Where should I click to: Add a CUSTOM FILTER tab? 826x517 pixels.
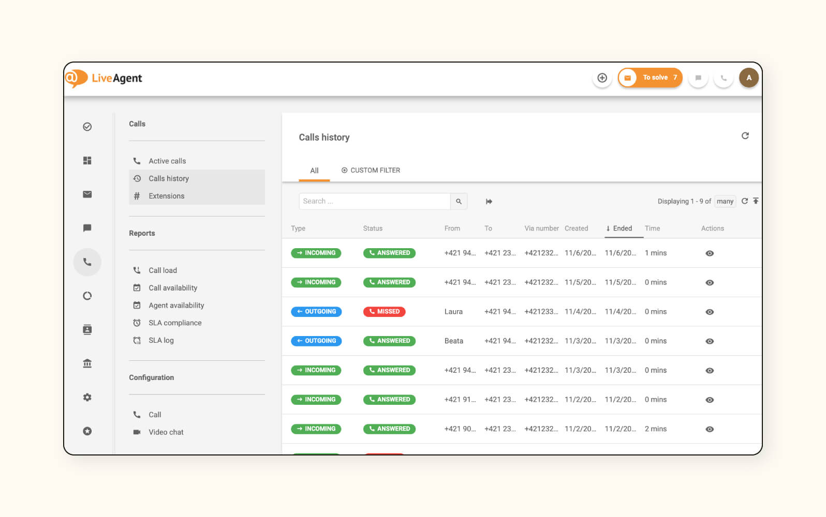point(371,170)
